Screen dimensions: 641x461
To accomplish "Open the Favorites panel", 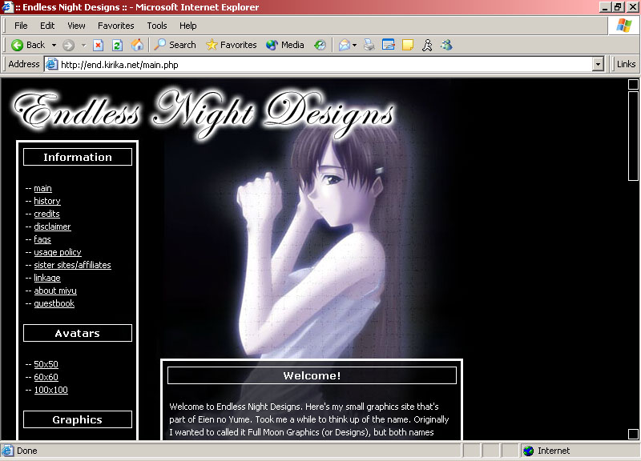I will [231, 45].
